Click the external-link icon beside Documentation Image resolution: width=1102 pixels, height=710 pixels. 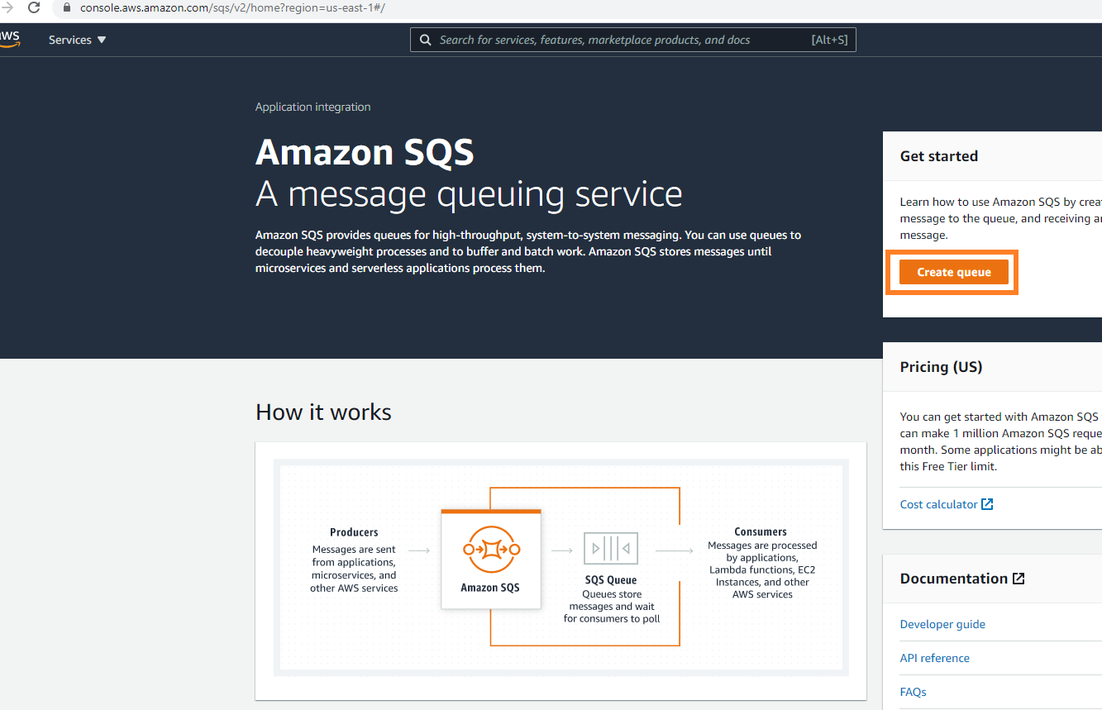coord(1019,578)
